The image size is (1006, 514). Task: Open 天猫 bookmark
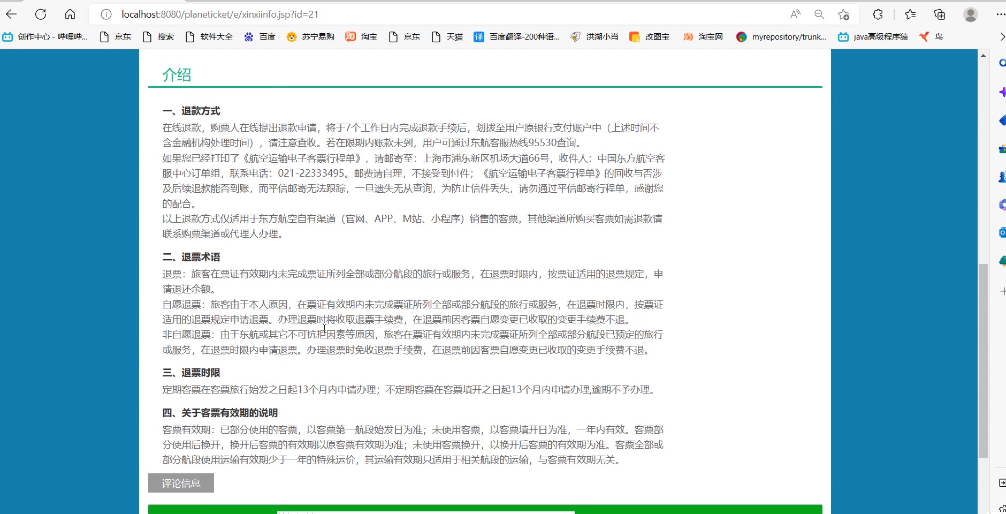(447, 36)
